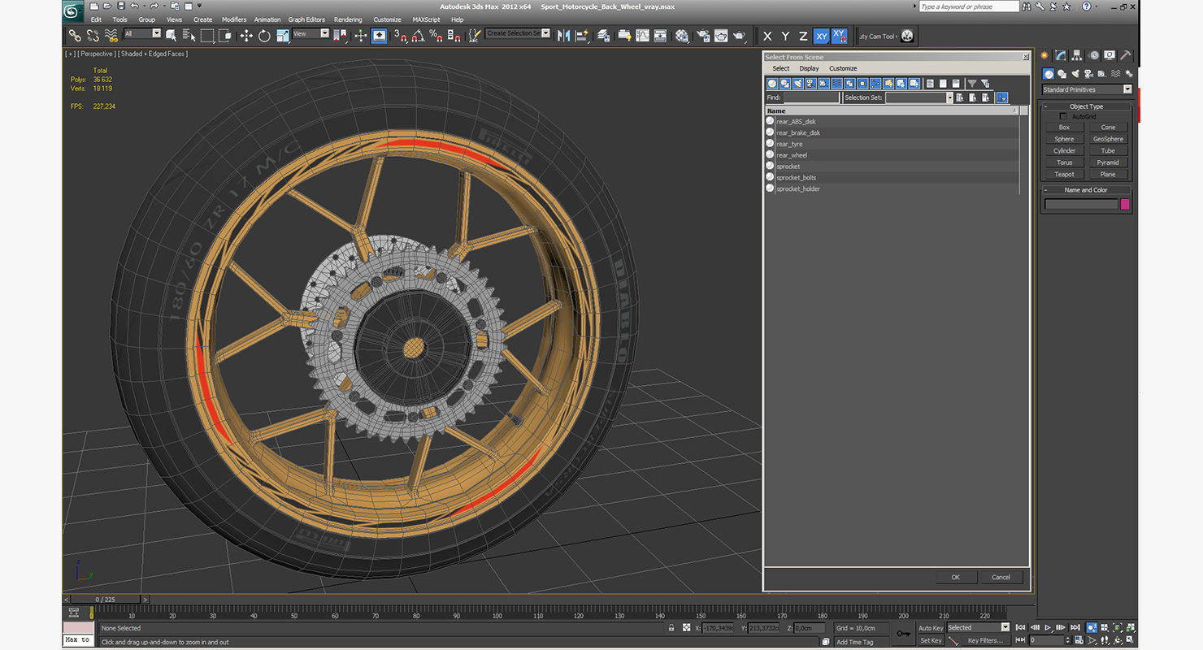This screenshot has height=650, width=1203.
Task: Toggle the Percent Snap button
Action: click(436, 36)
